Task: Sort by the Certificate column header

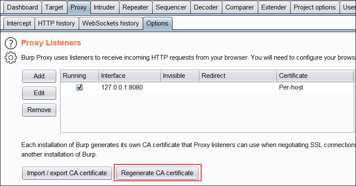Action: tap(315, 76)
